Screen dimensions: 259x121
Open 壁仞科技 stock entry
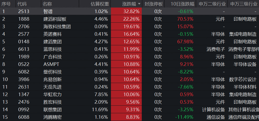53,72
